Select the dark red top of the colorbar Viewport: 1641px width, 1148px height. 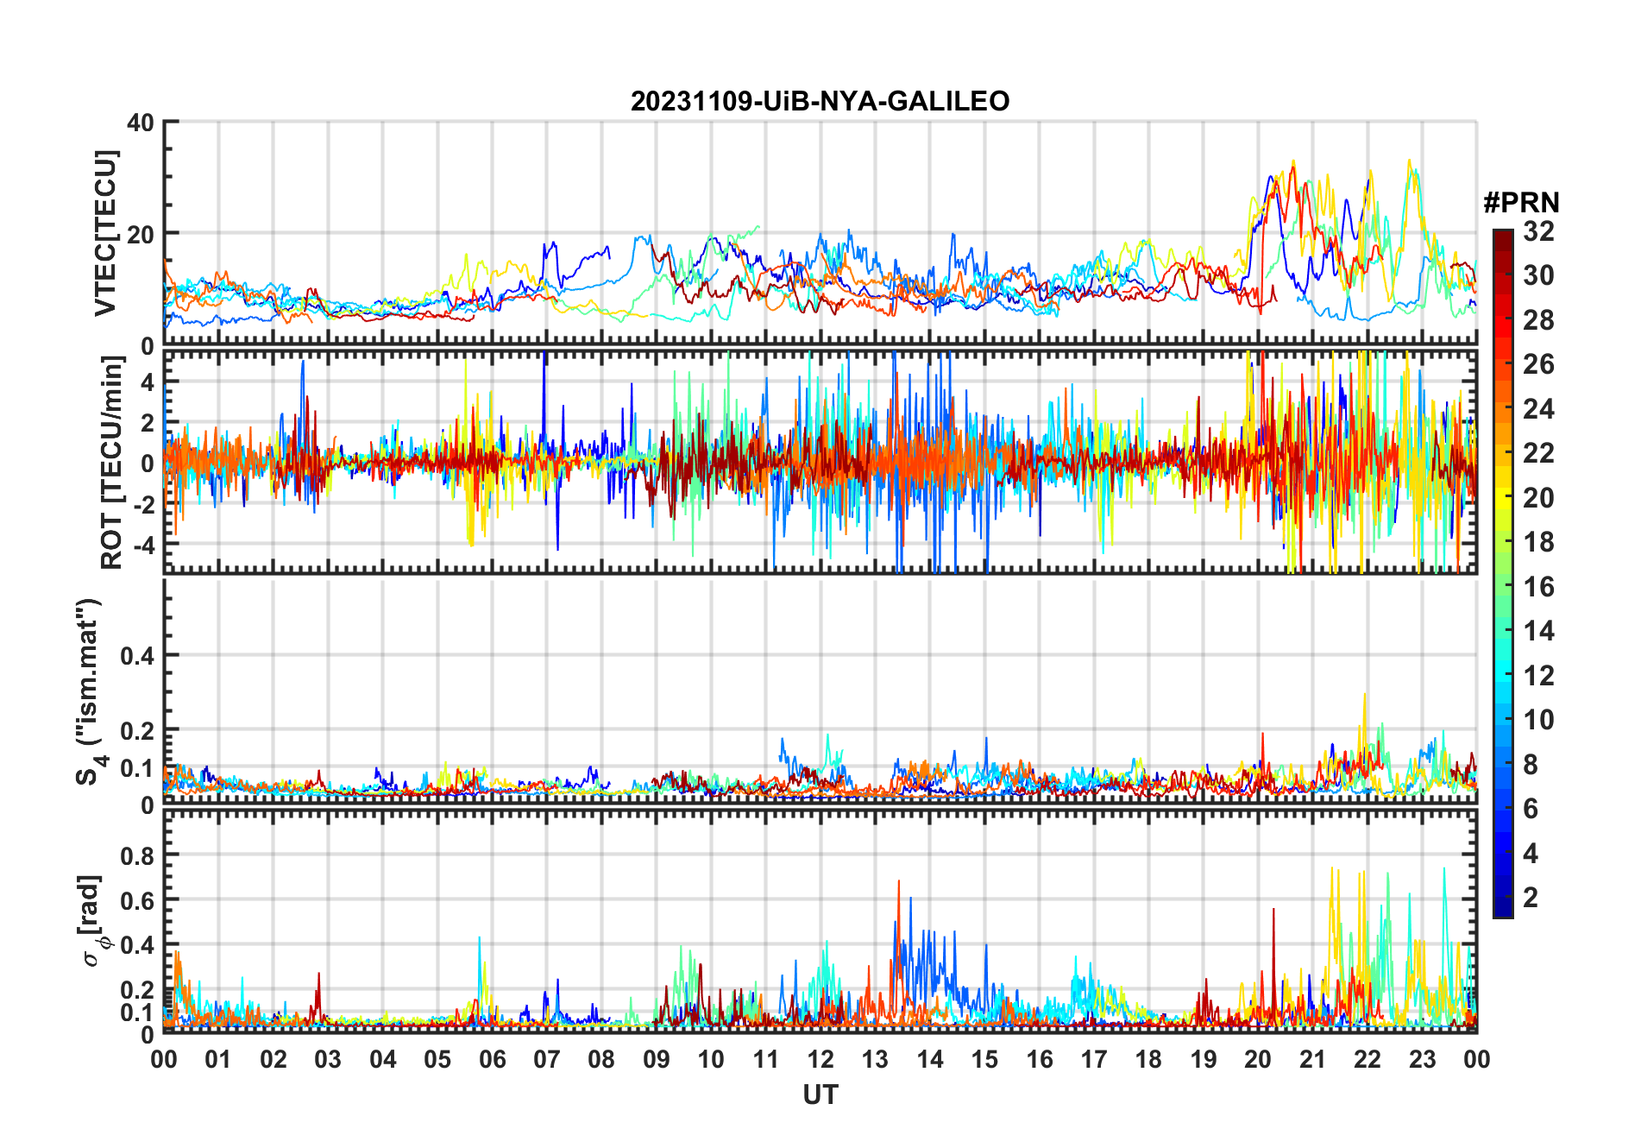(1502, 237)
